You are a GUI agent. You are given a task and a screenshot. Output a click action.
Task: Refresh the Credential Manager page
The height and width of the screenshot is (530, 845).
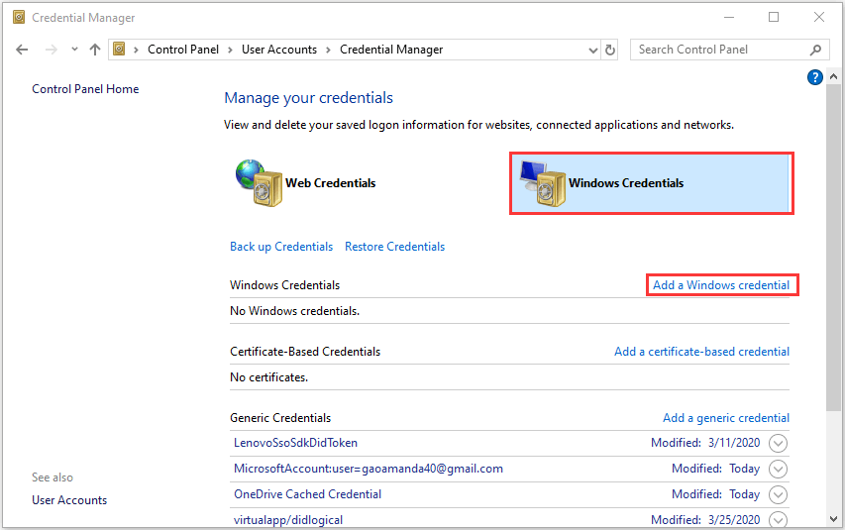(610, 50)
